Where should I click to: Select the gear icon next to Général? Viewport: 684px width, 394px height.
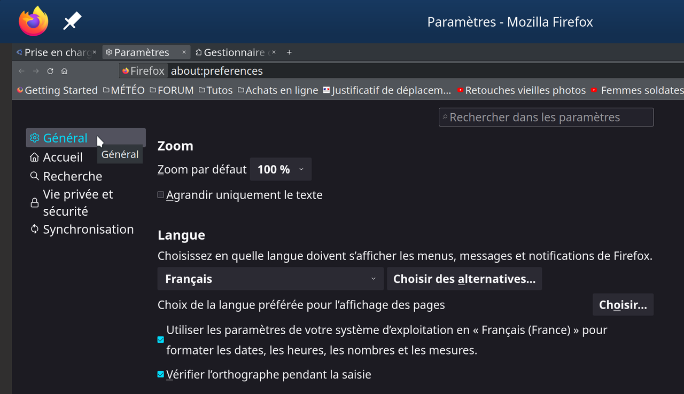click(34, 138)
